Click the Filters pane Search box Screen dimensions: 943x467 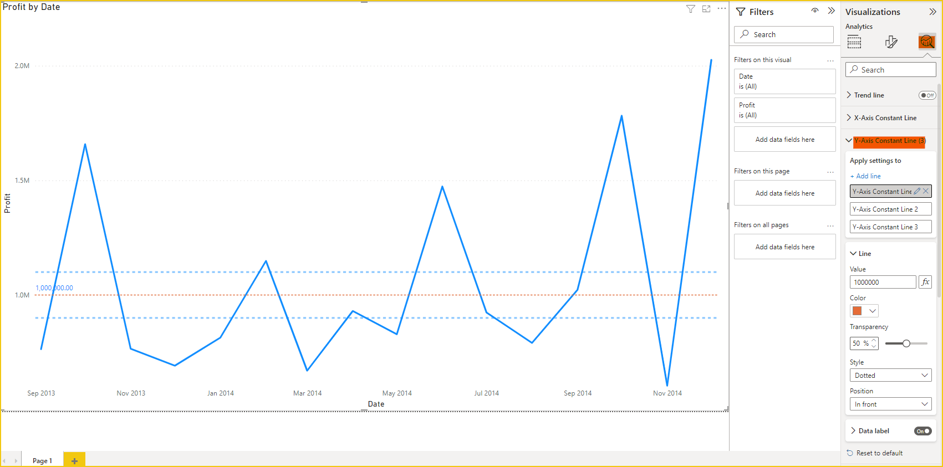pos(783,34)
